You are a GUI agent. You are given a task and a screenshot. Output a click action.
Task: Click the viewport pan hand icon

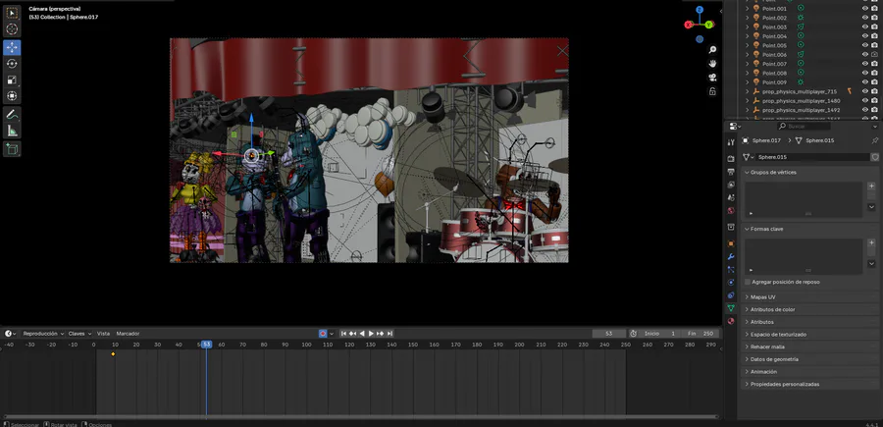[x=712, y=63]
